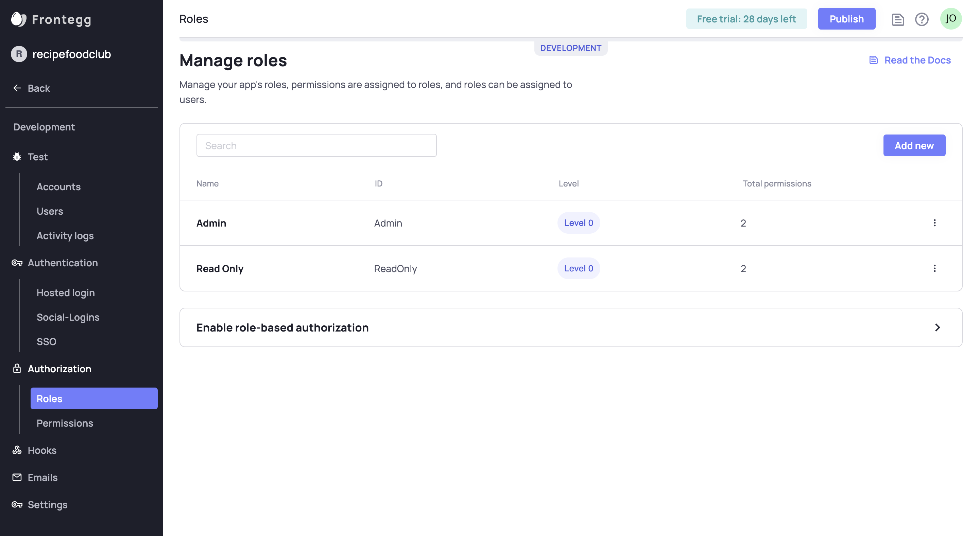Screen dimensions: 979x536
Task: Open Accounts in the sidebar
Action: point(58,186)
